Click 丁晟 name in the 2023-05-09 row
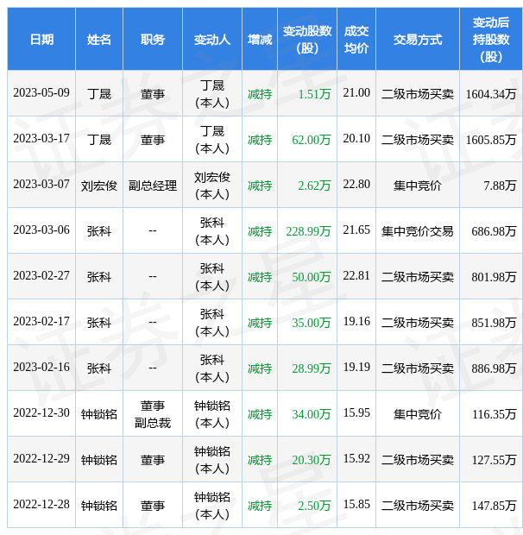The width and height of the screenshot is (523, 535). pos(99,94)
